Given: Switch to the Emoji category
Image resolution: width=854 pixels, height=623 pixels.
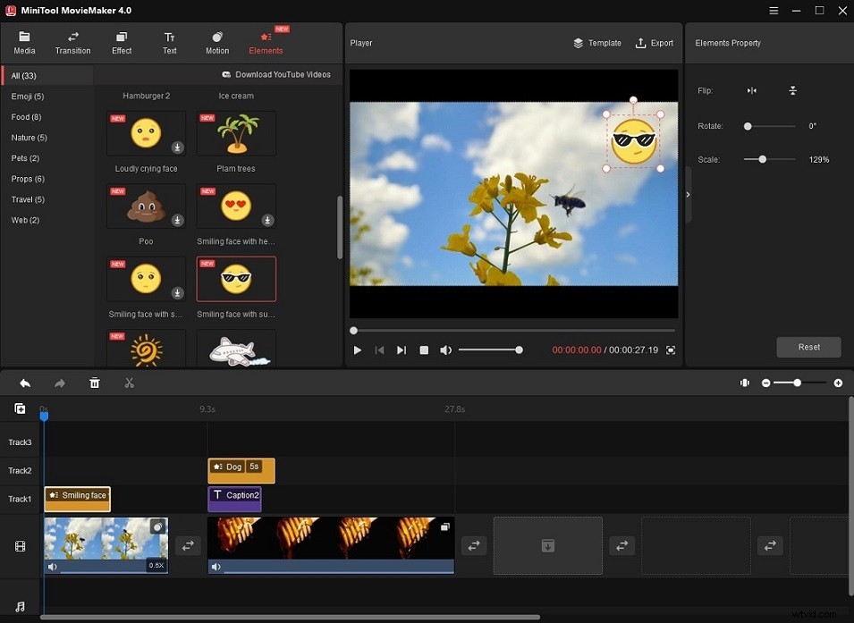Looking at the screenshot, I should (28, 96).
